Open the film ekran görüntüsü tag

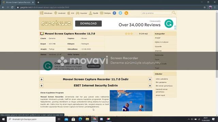coord(164,86)
